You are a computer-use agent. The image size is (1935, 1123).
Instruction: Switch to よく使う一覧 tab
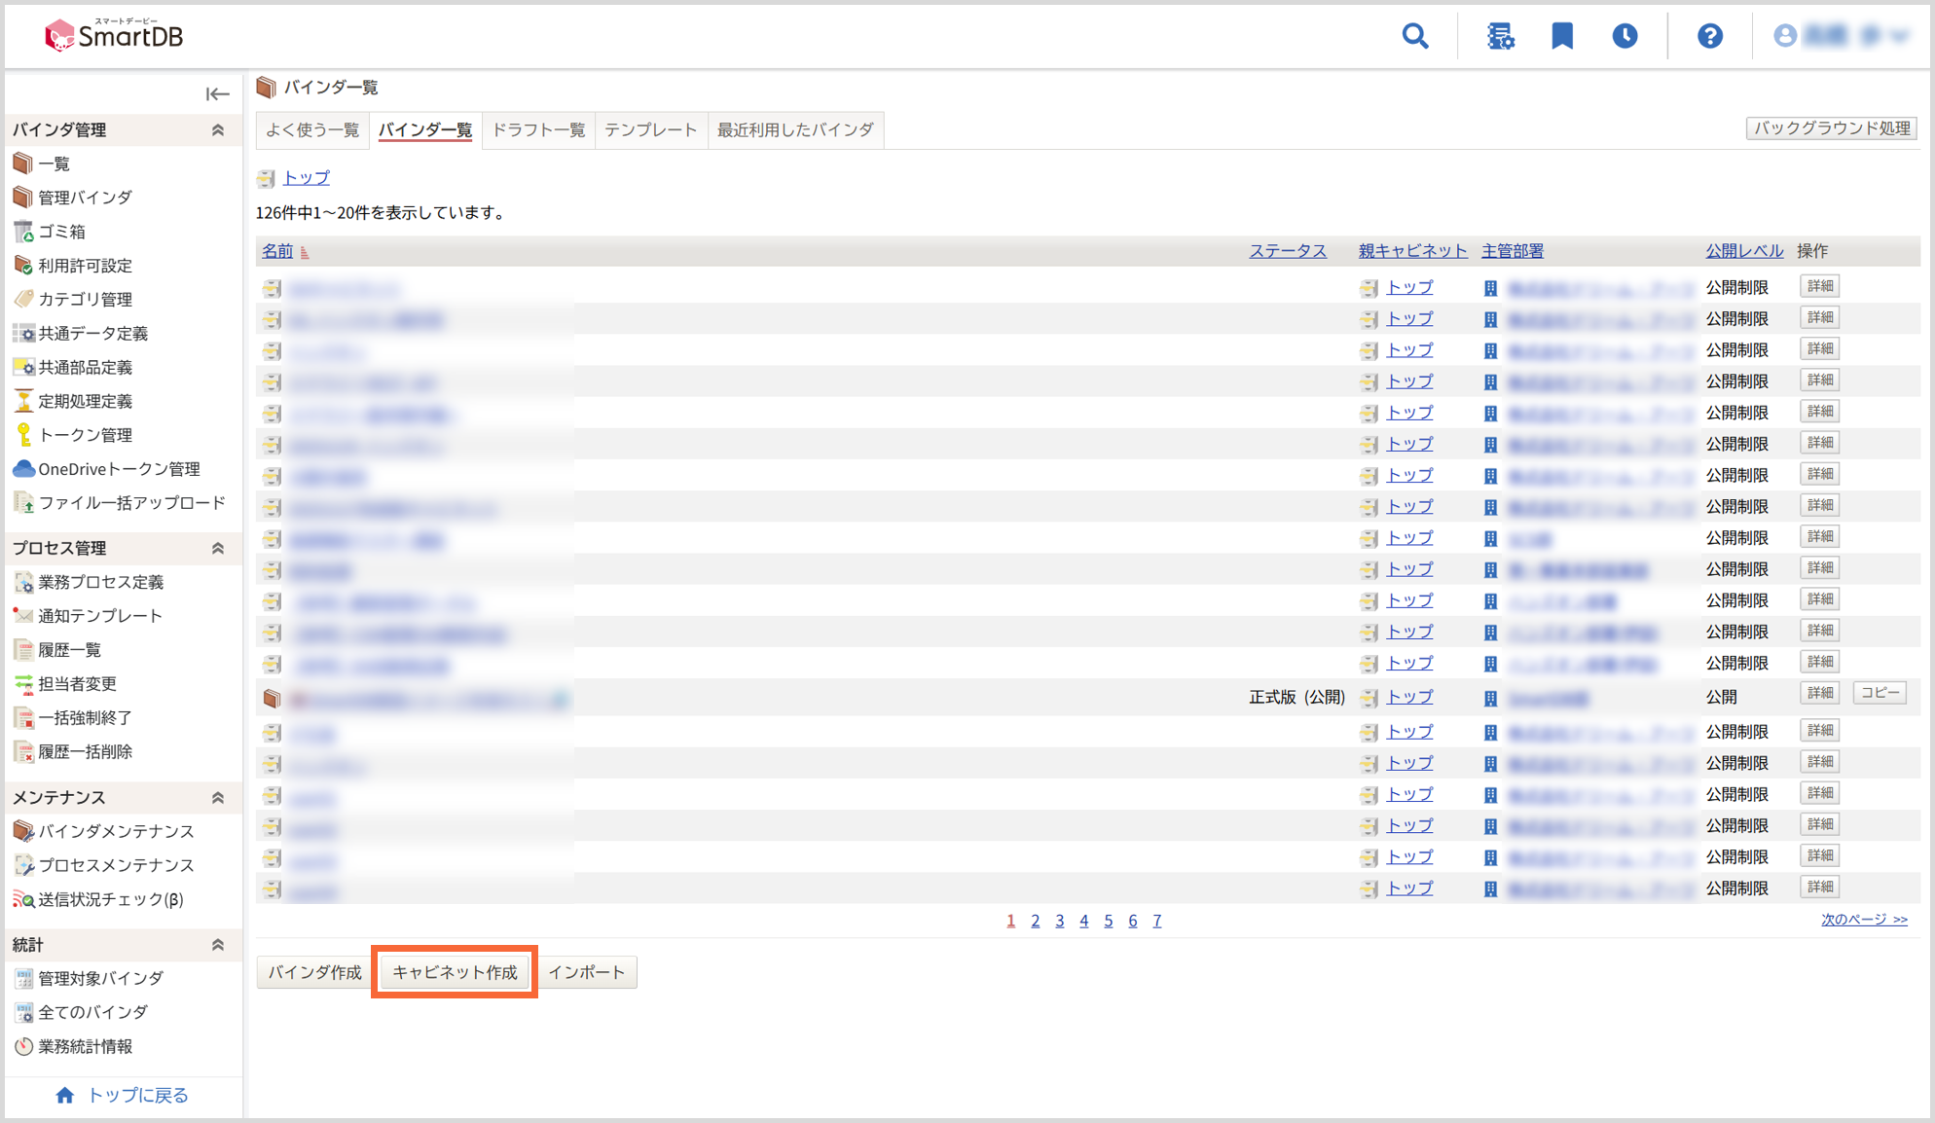click(x=312, y=130)
